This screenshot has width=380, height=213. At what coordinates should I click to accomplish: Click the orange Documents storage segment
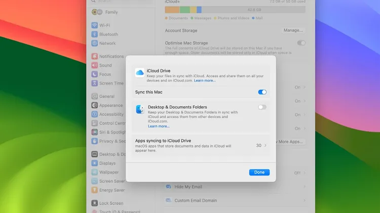tap(172, 10)
